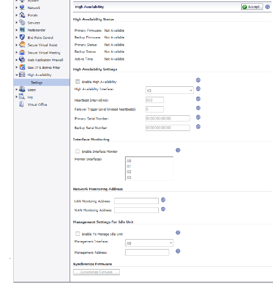Open High Availability Interface X3 dropdown

170,90
